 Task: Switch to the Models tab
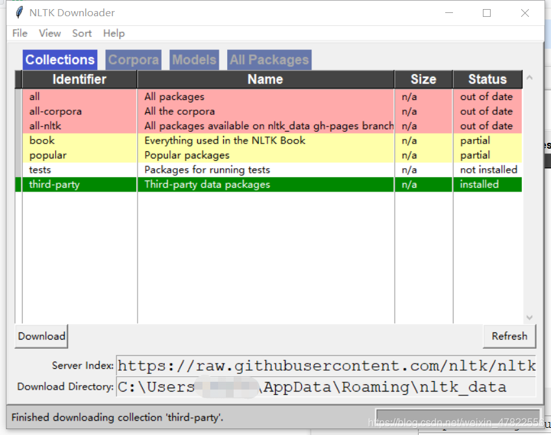pyautogui.click(x=194, y=60)
